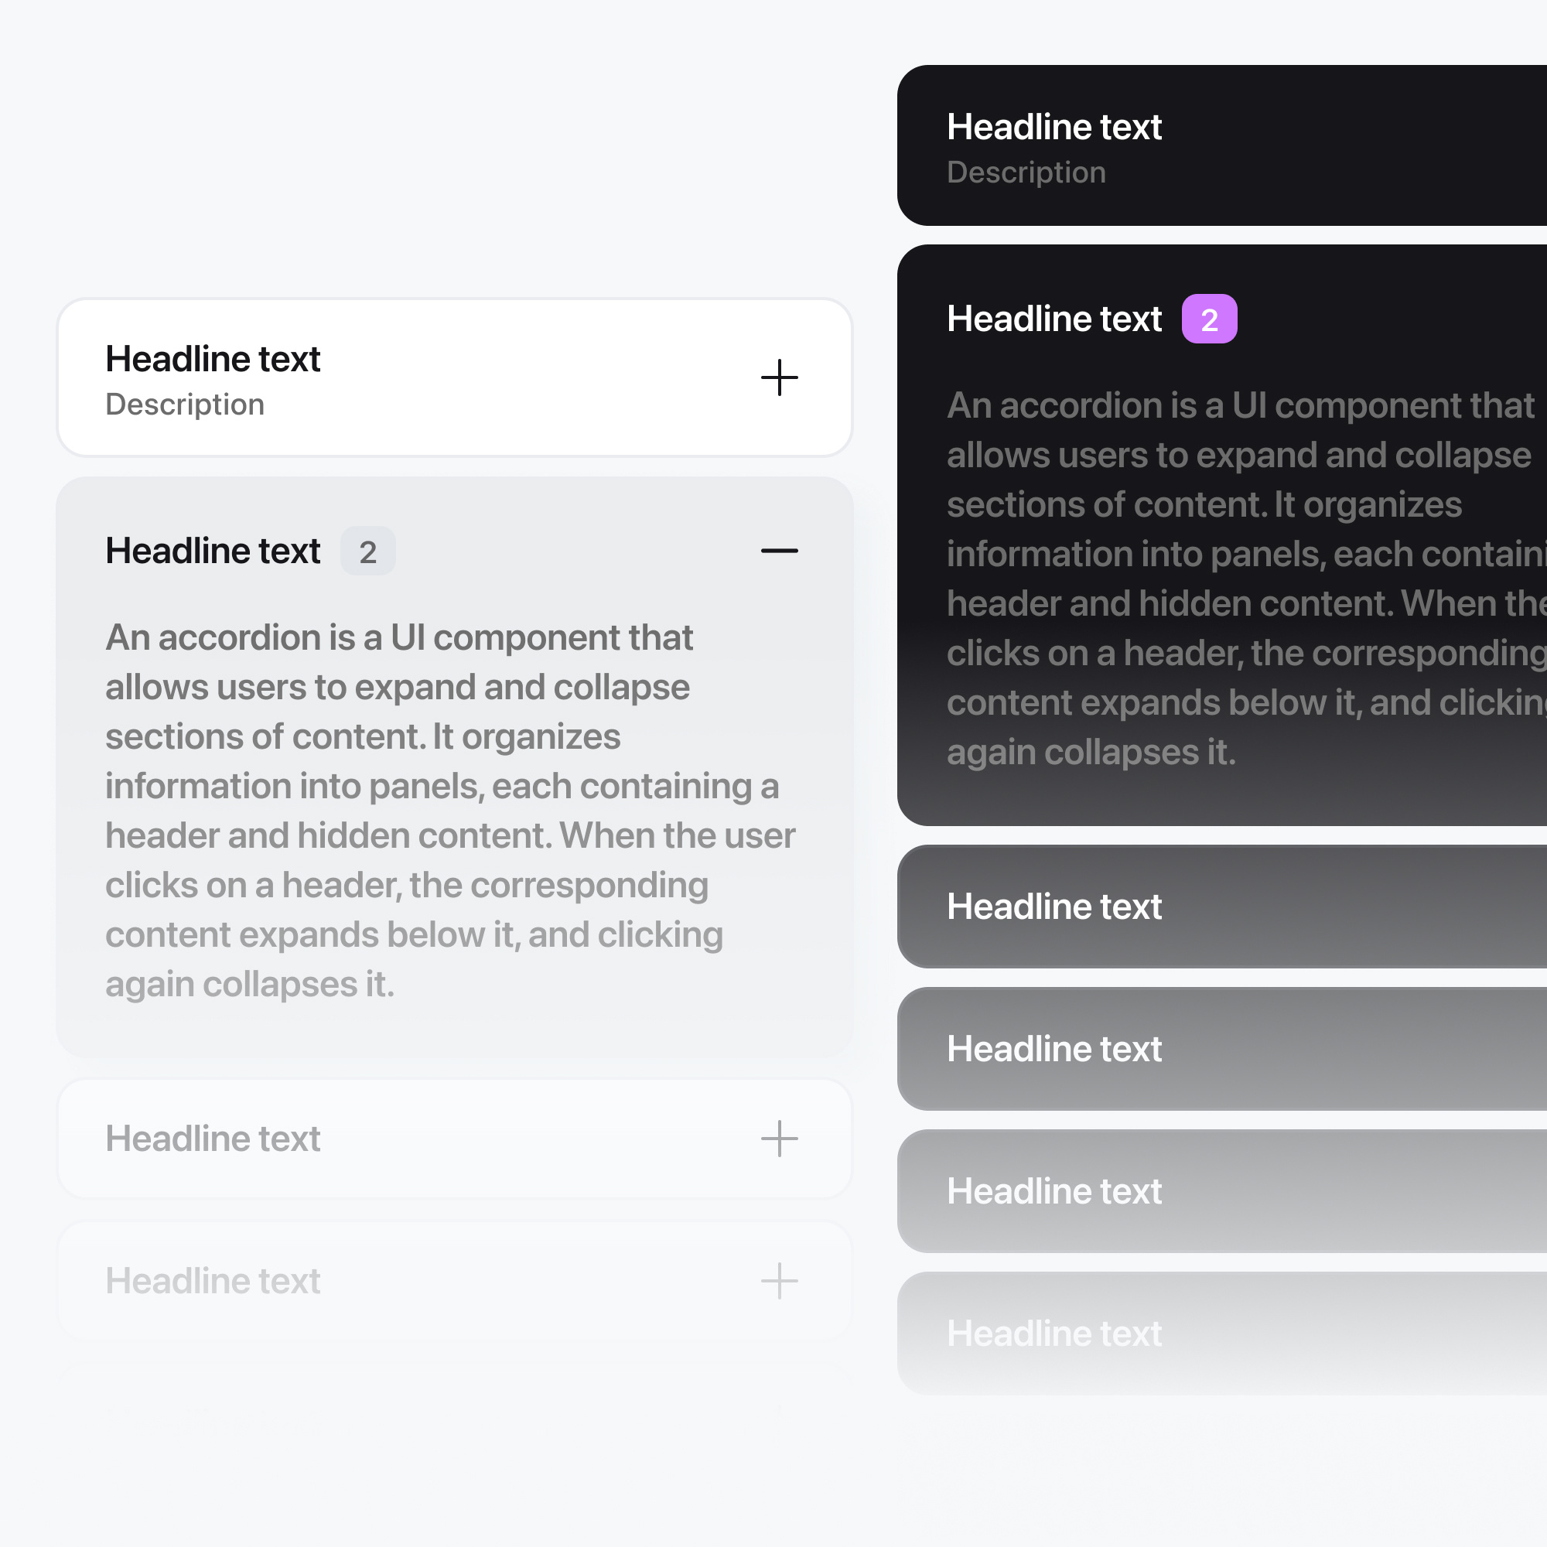Click plus icon on faded fourth light accordion
Viewport: 1547px width, 1547px height.
pyautogui.click(x=779, y=1281)
